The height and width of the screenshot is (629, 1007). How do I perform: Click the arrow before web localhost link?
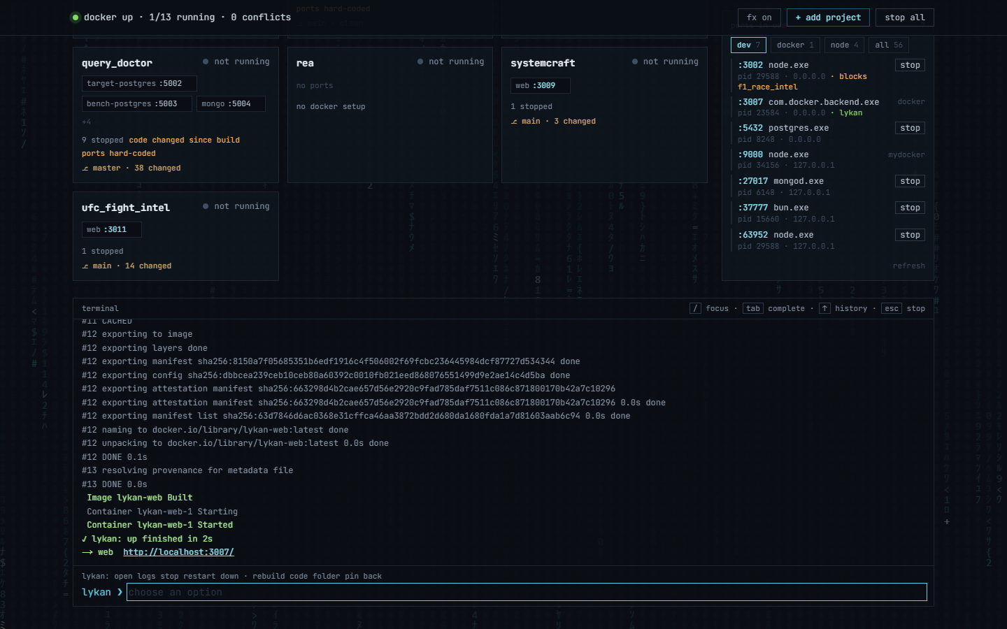coord(87,552)
